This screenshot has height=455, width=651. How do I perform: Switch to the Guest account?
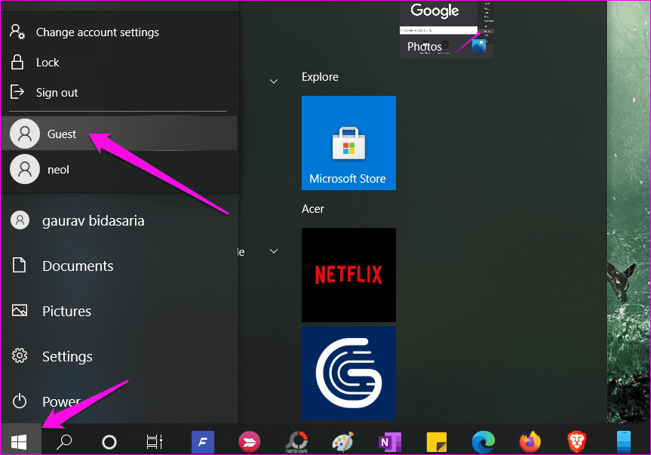(x=120, y=134)
